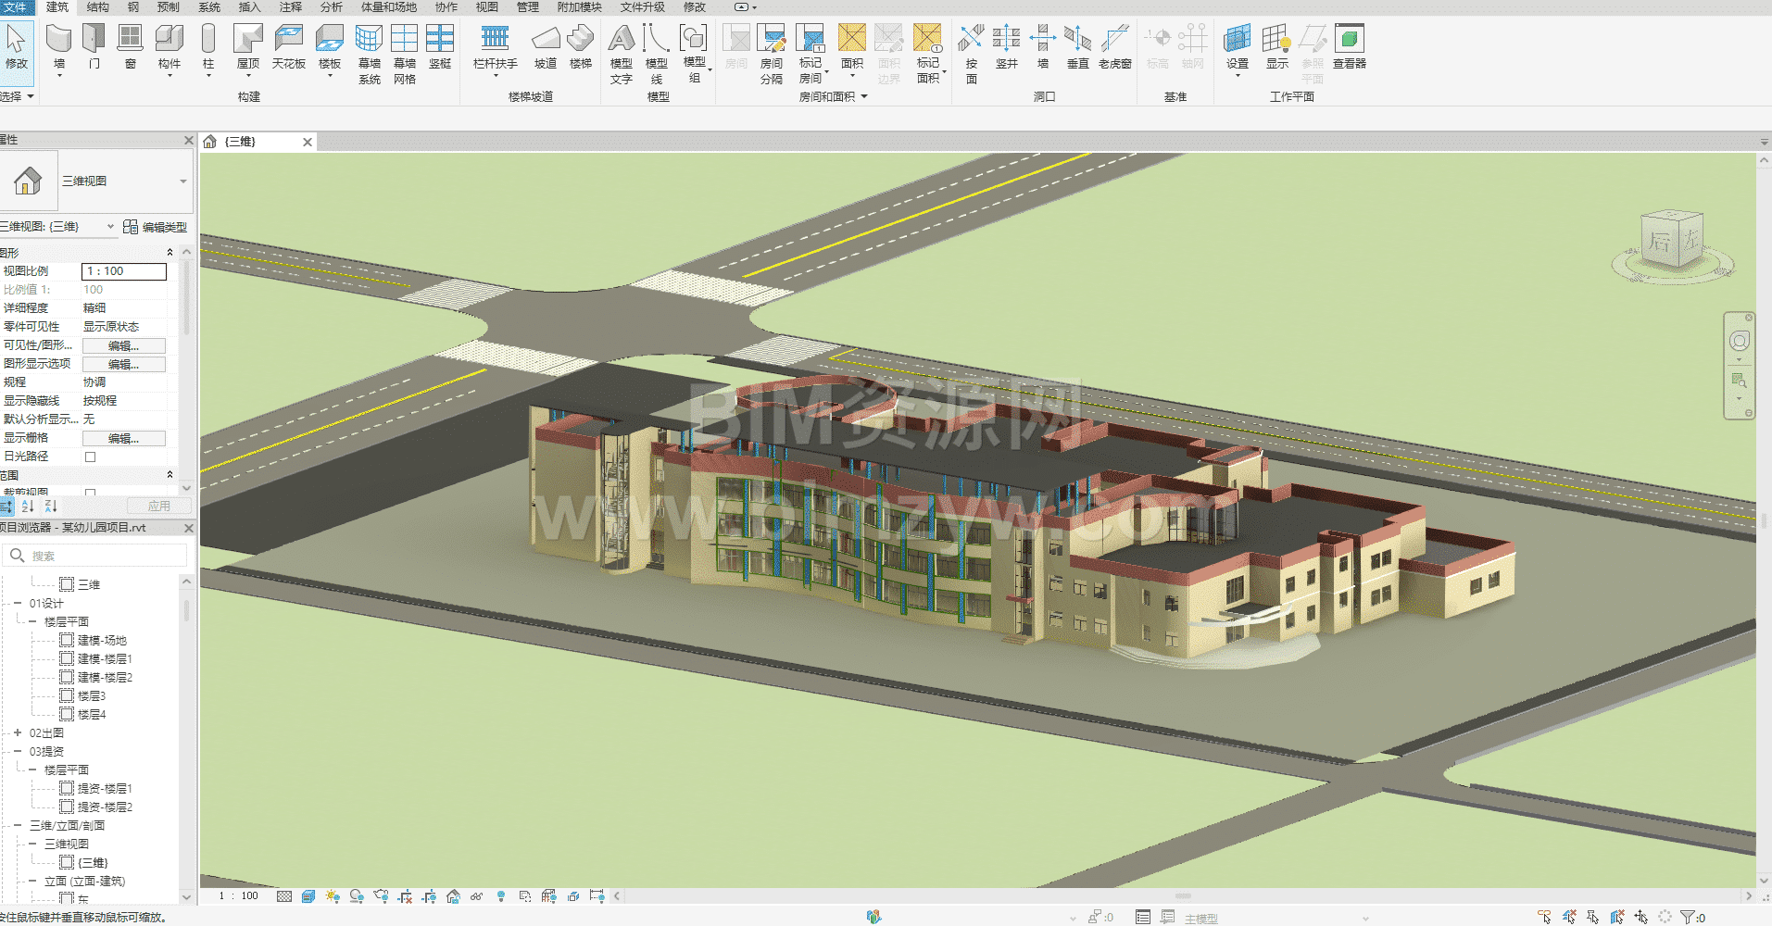Open the 注释 ribbon tab
Screen dimensions: 1772x926
tap(291, 7)
